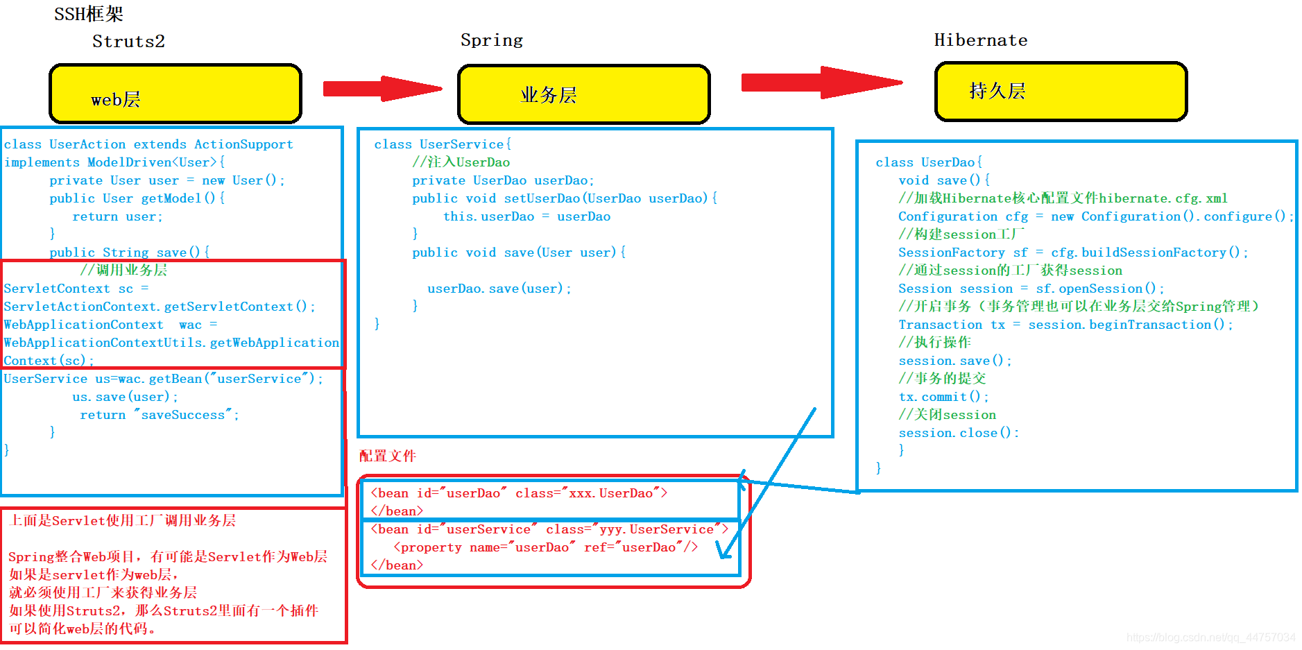The width and height of the screenshot is (1302, 650).
Task: Click line 'Configuration cfg = new Configuration().configure();'
Action: [1096, 216]
